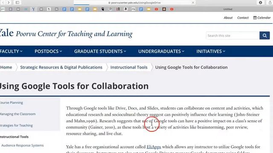Open the Amazon 'a' bookmark favicon
This screenshot has height=153, width=273.
pyautogui.click(x=125, y=9)
